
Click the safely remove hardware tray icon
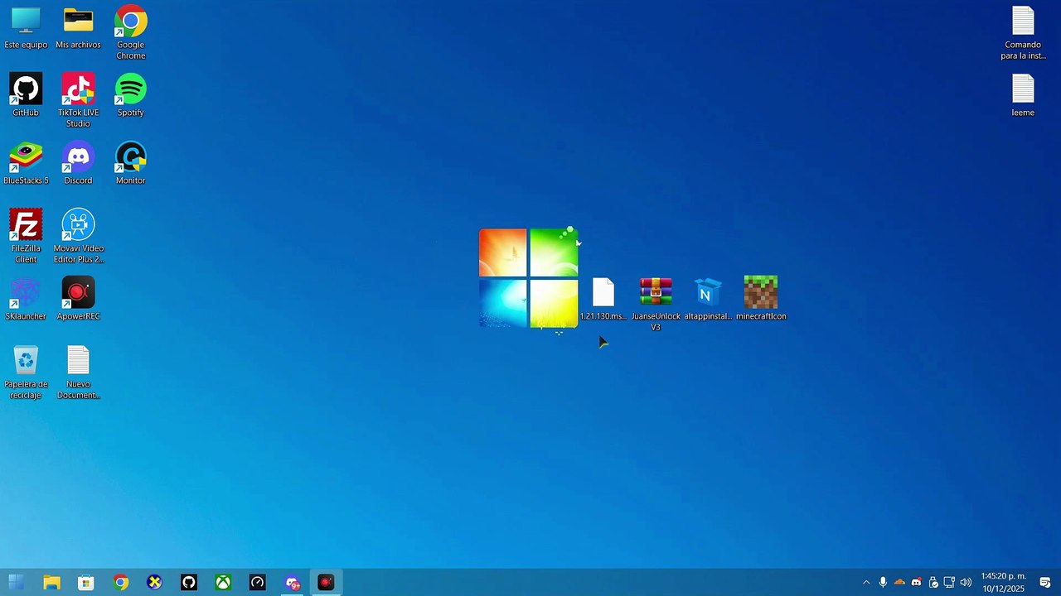[x=933, y=583]
